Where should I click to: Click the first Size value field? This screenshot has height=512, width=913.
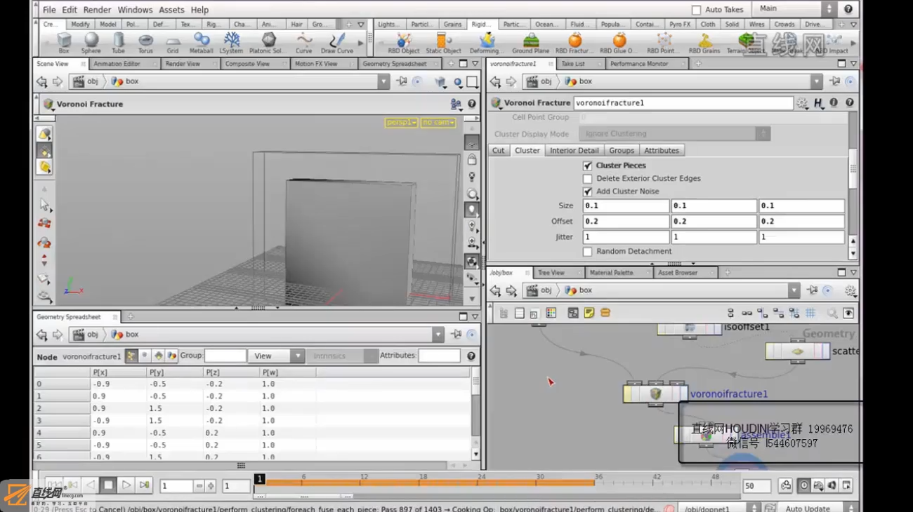(626, 206)
